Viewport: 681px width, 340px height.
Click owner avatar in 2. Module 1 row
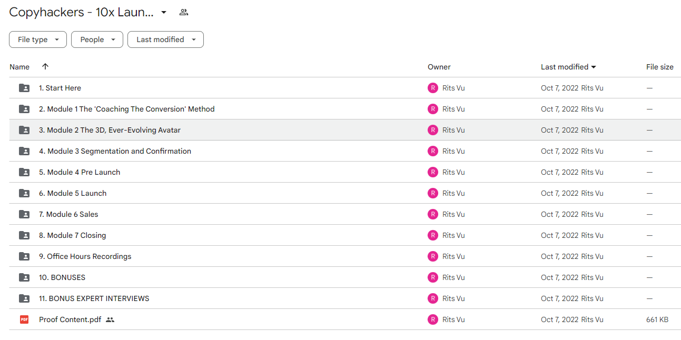433,109
